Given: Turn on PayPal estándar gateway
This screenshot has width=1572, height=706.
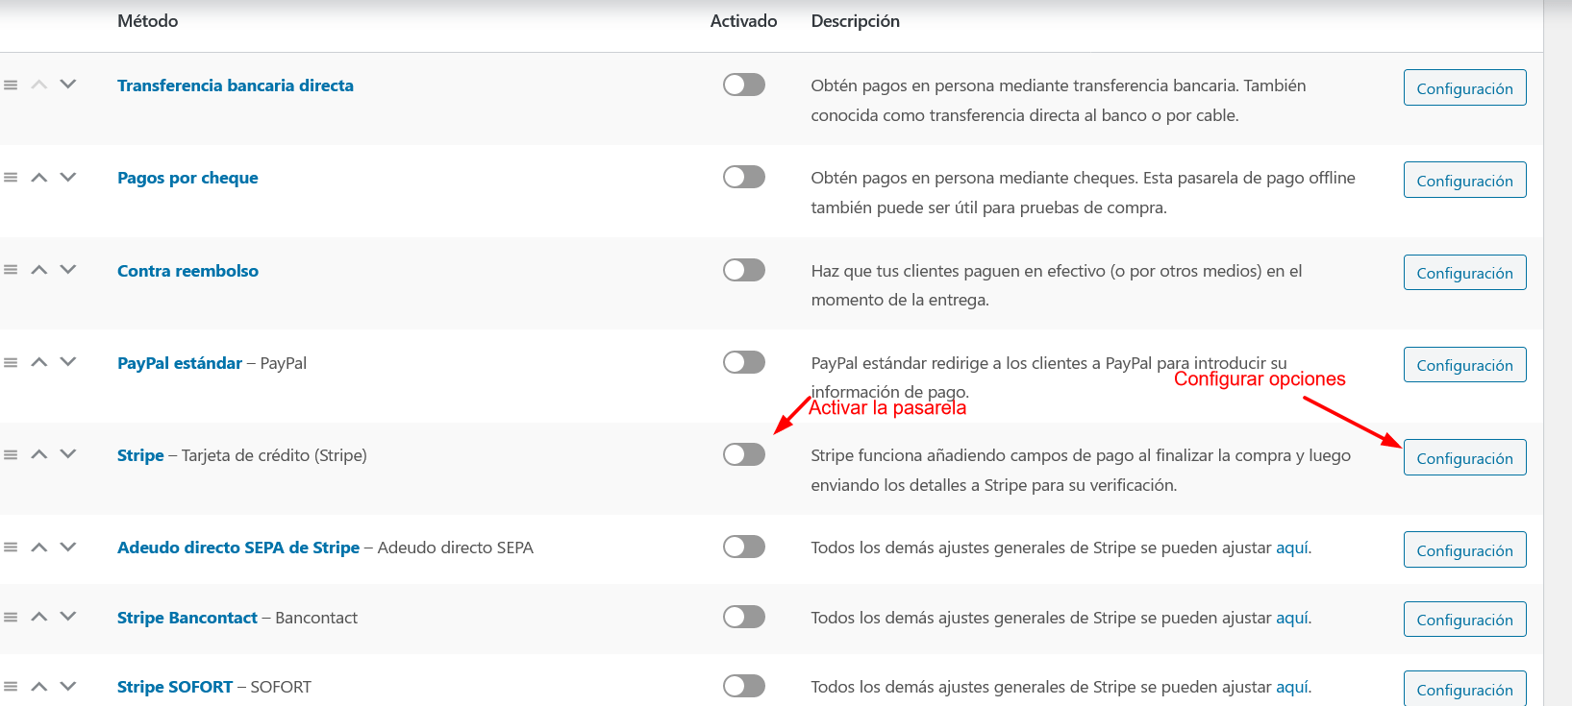Looking at the screenshot, I should click(x=744, y=362).
